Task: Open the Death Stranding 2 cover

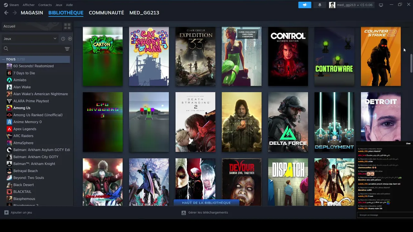Action: [195, 122]
